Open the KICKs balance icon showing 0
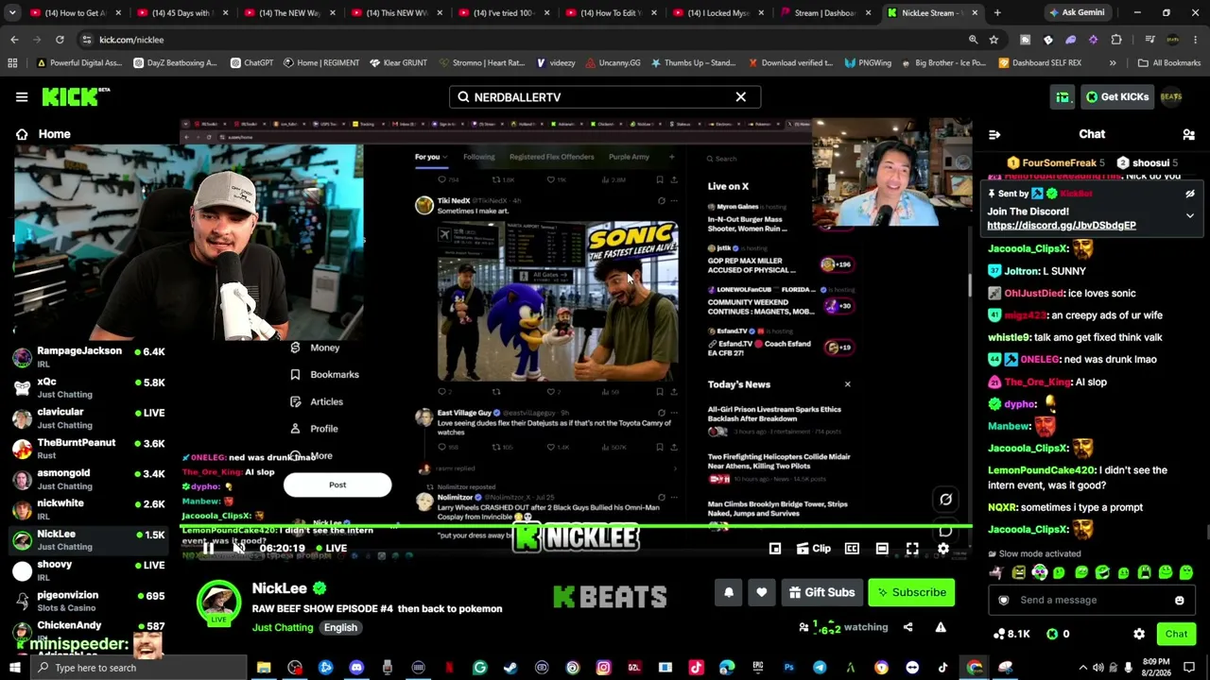The width and height of the screenshot is (1210, 680). click(1058, 635)
